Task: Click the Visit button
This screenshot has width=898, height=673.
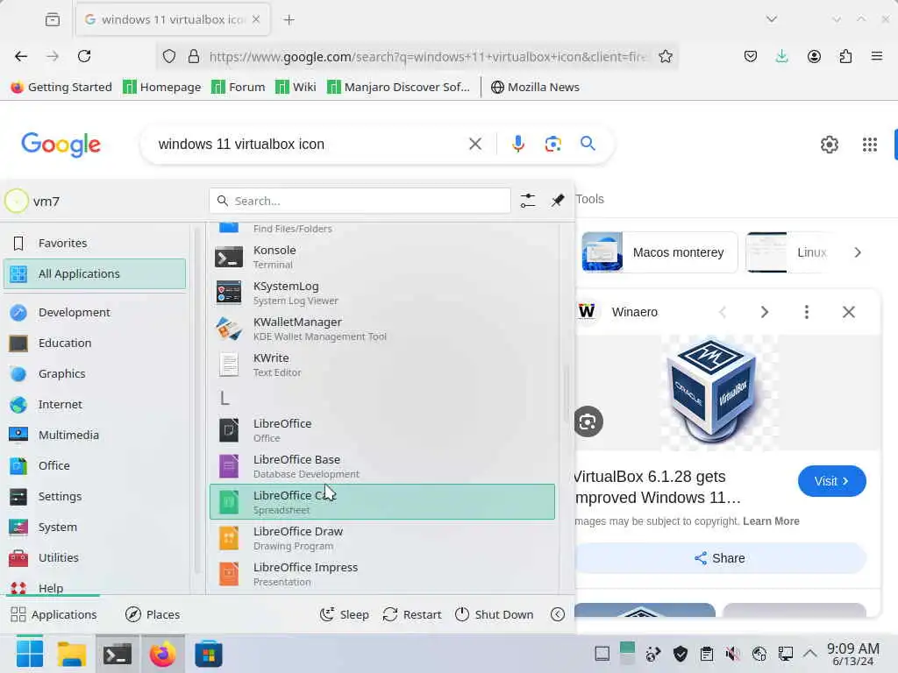Action: coord(831,481)
